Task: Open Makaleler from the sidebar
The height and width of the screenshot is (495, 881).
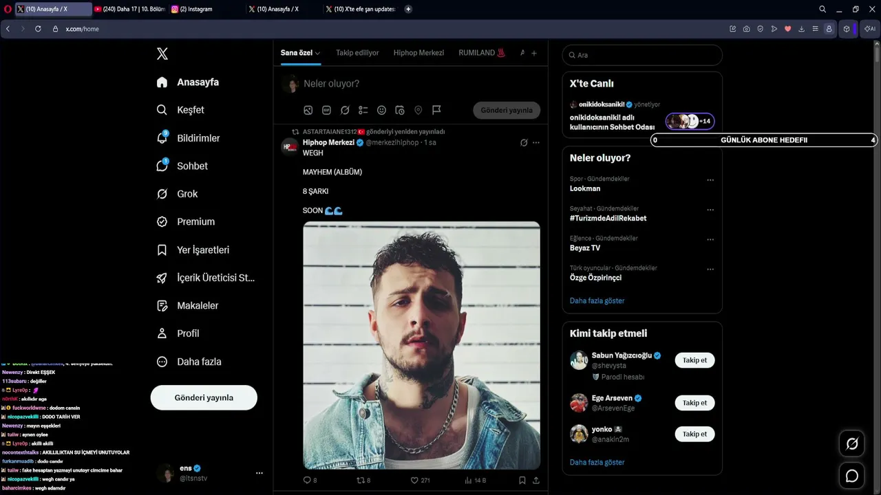Action: pyautogui.click(x=188, y=305)
